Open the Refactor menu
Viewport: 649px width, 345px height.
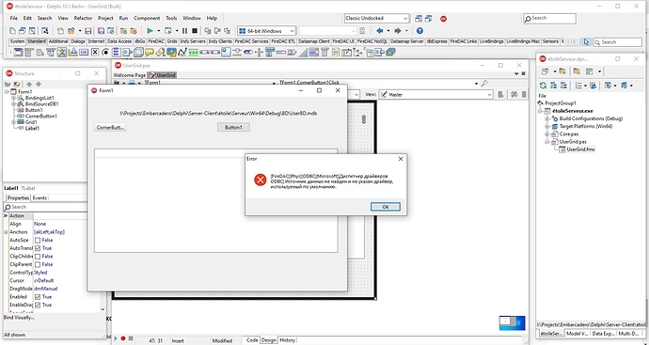click(x=83, y=18)
